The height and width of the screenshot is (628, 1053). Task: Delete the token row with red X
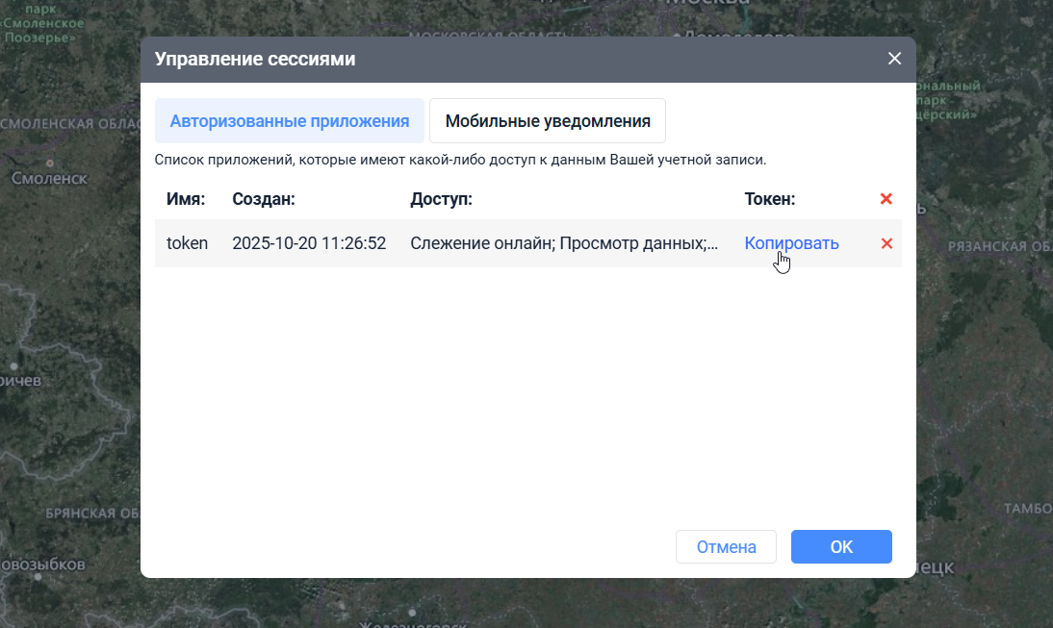pyautogui.click(x=886, y=243)
